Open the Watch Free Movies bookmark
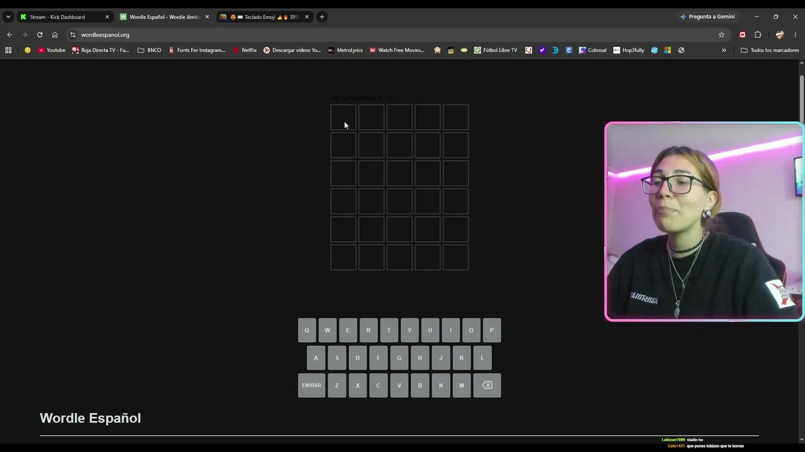This screenshot has height=452, width=805. coord(397,50)
